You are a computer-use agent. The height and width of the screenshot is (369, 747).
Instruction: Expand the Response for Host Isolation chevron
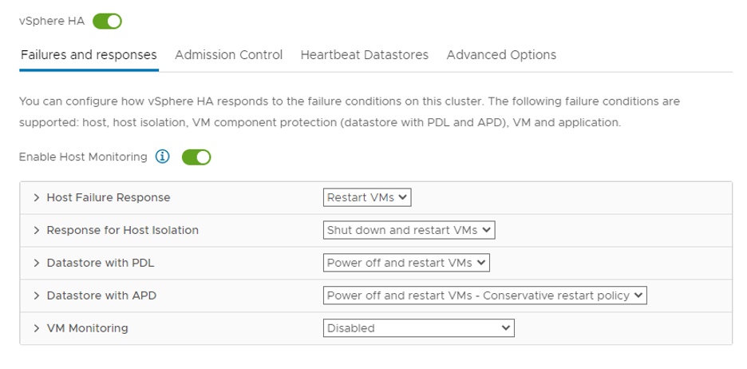pyautogui.click(x=37, y=231)
